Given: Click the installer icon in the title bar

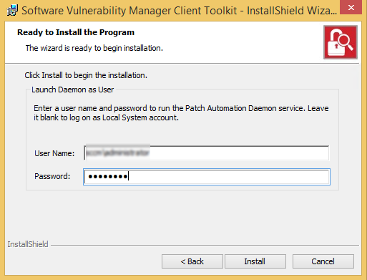Looking at the screenshot, I should pos(12,10).
